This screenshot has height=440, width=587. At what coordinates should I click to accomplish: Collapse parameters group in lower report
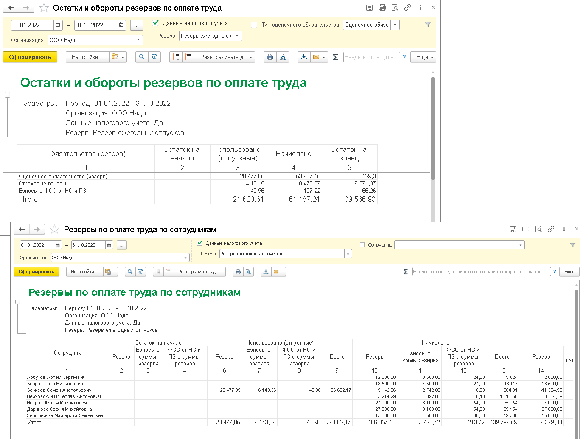17,302
